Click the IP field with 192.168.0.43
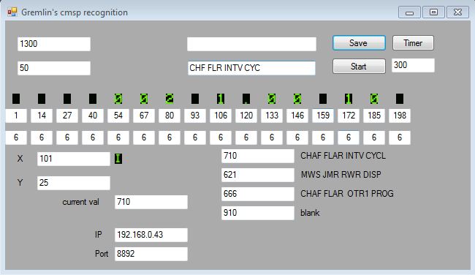 (151, 235)
